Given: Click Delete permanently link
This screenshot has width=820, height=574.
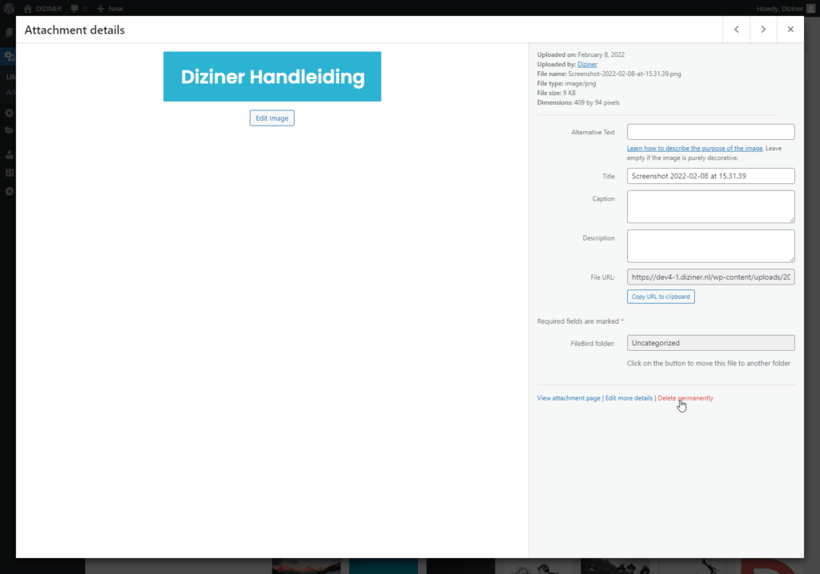Looking at the screenshot, I should click(685, 398).
